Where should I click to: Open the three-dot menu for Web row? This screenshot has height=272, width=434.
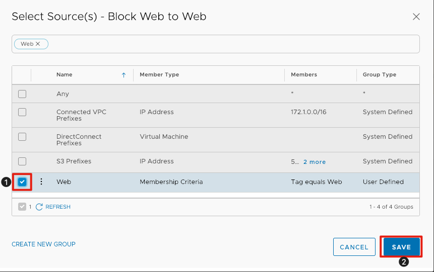tap(41, 182)
